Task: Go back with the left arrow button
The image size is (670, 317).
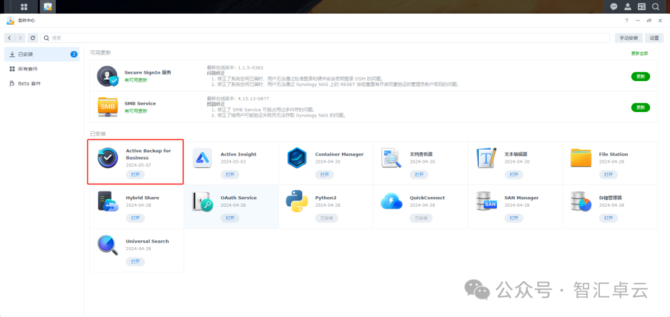Action: click(9, 38)
